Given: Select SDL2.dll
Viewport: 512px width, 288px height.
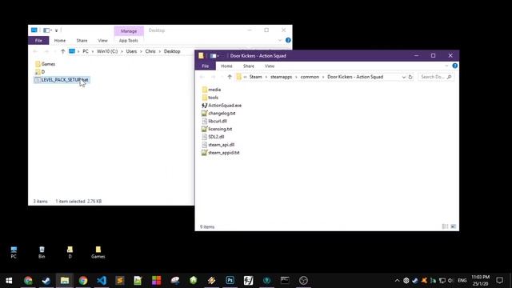Looking at the screenshot, I should click(213, 137).
